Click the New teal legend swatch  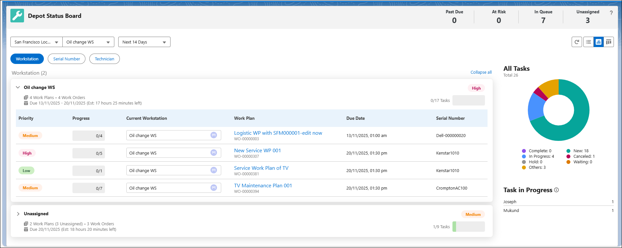[568, 151]
